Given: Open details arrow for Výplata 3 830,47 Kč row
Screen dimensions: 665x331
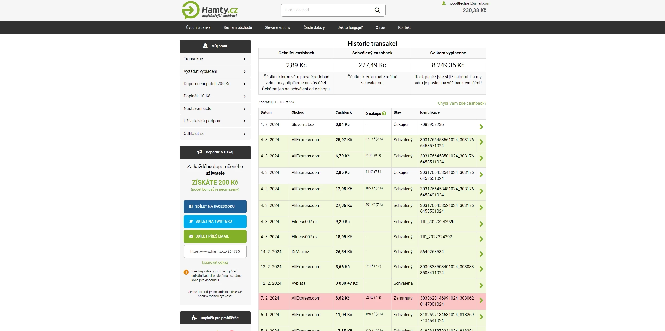Looking at the screenshot, I should [481, 285].
